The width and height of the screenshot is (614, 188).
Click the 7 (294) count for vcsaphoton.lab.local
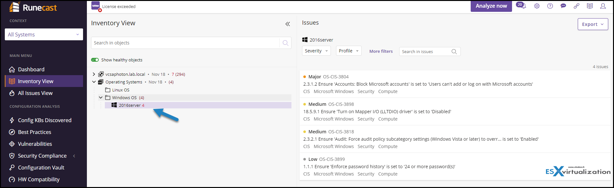click(x=178, y=74)
